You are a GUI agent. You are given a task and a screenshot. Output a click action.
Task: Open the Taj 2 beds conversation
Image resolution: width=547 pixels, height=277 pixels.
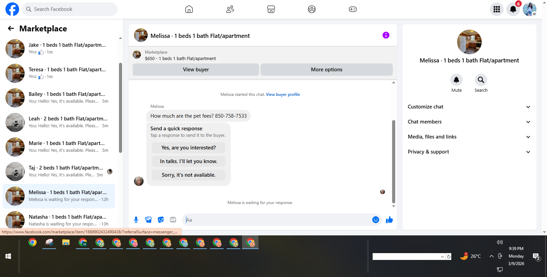pyautogui.click(x=59, y=172)
